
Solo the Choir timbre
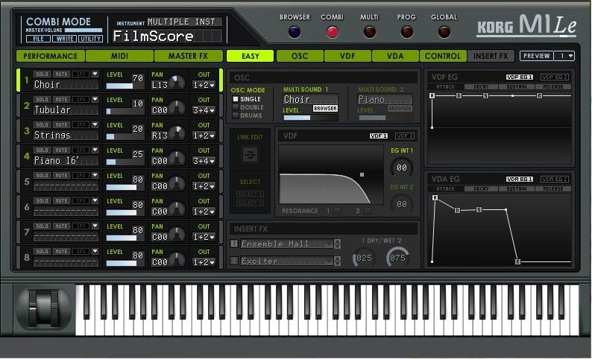click(42, 74)
